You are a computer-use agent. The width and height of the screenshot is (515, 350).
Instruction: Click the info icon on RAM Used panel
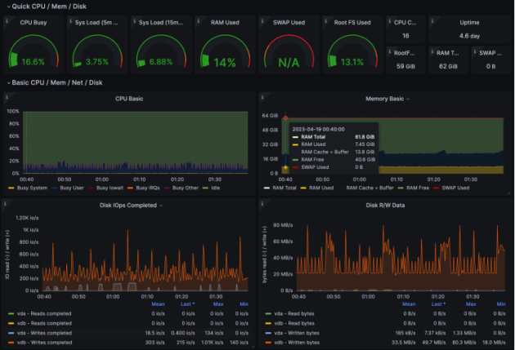(x=199, y=20)
